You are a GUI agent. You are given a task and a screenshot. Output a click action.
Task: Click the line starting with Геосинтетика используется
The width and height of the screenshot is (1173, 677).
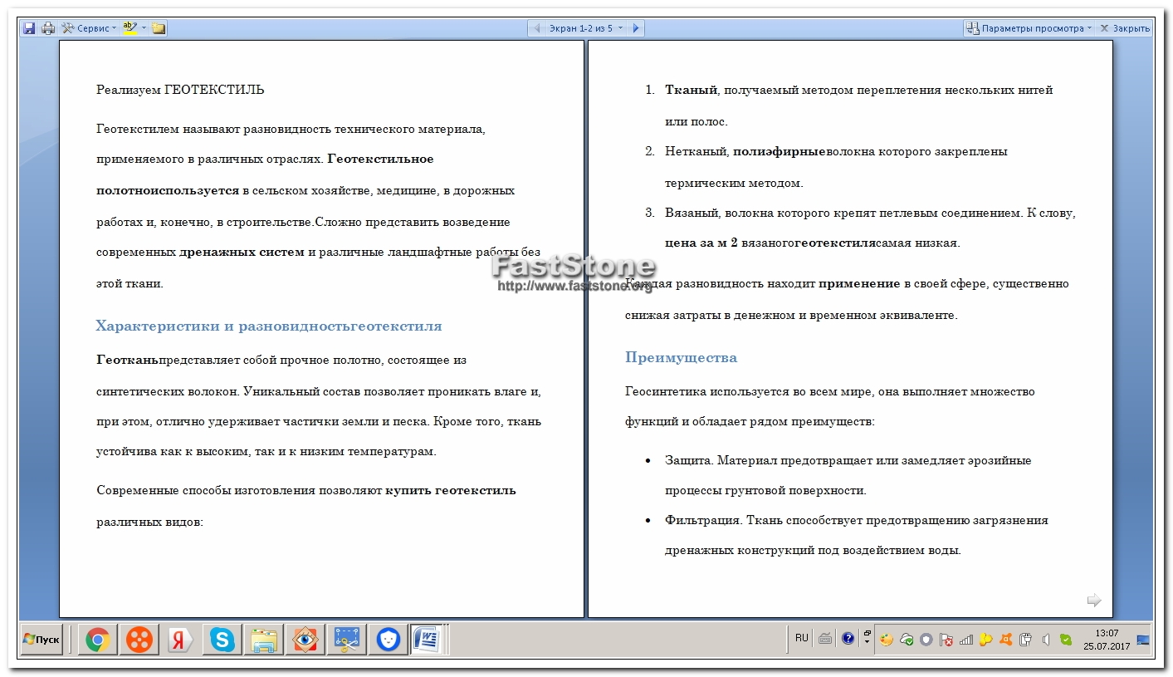point(830,391)
